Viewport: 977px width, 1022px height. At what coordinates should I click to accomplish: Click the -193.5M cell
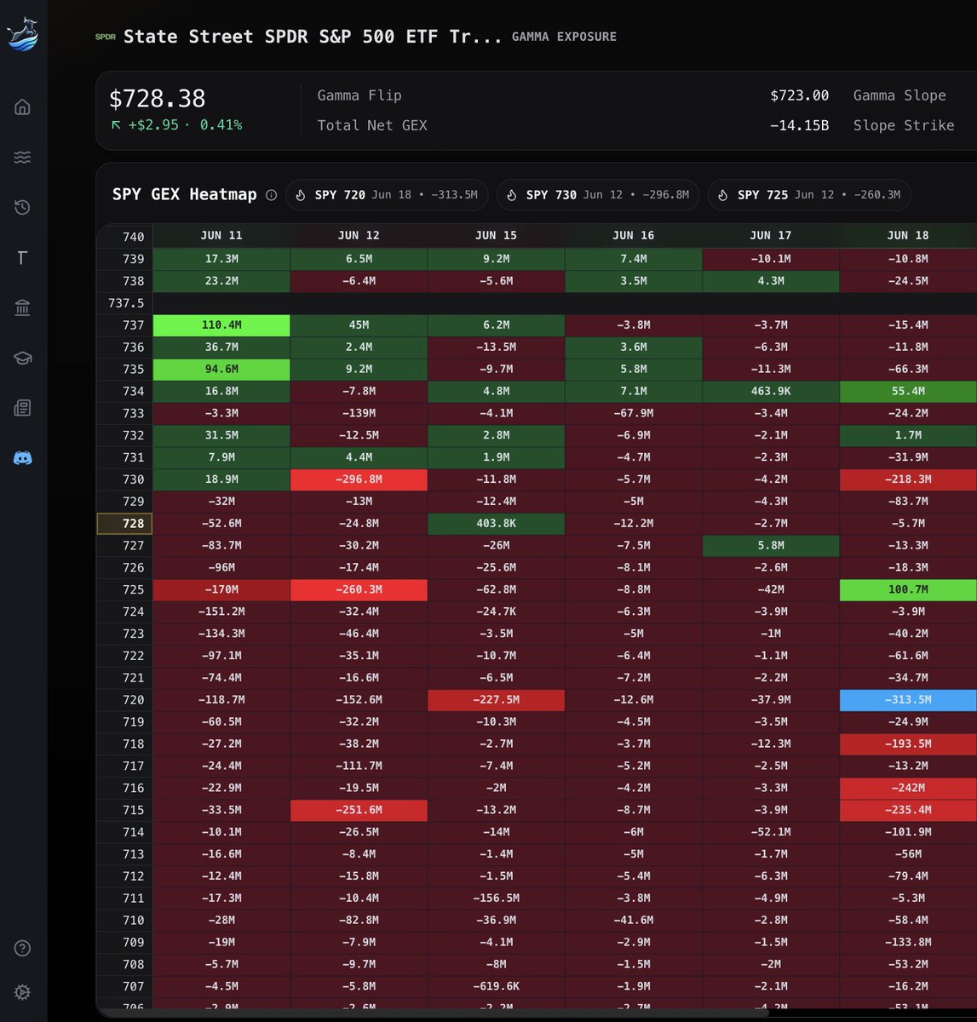[x=908, y=744]
